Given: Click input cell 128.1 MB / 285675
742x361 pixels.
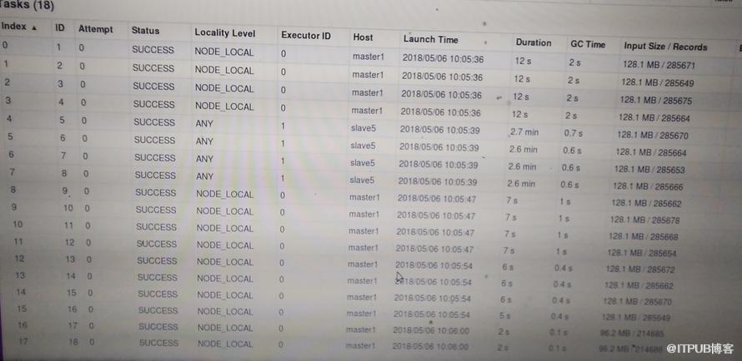Looking at the screenshot, I should click(x=656, y=101).
